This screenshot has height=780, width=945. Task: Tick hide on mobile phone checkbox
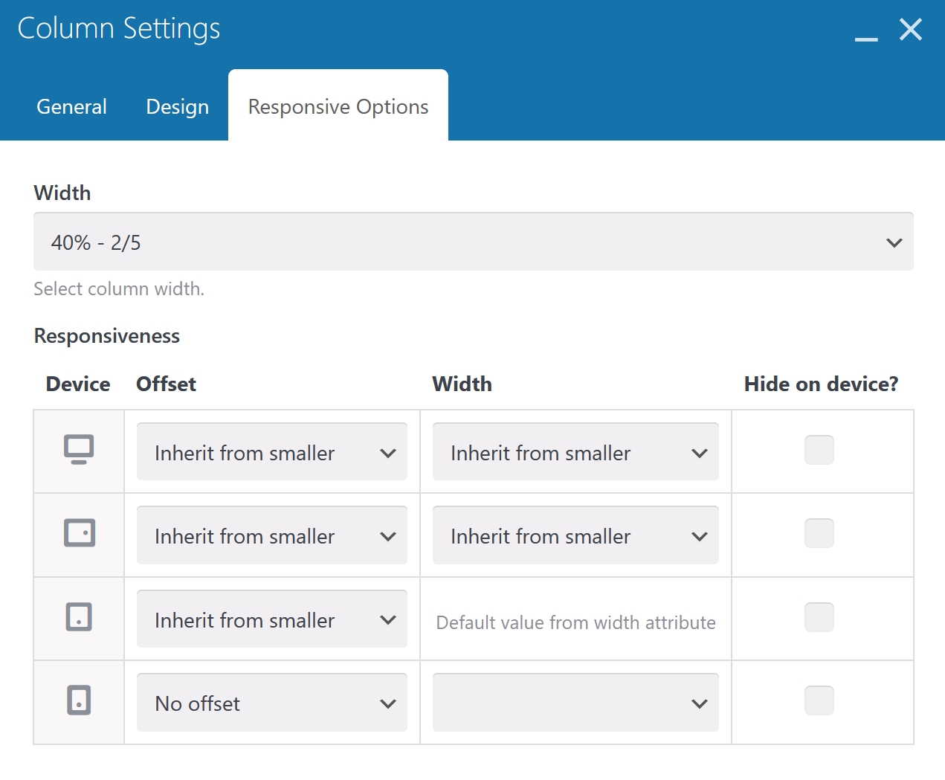pyautogui.click(x=819, y=700)
